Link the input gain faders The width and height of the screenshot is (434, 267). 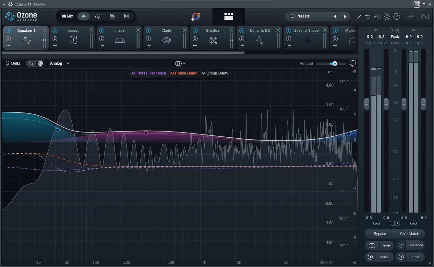click(376, 223)
